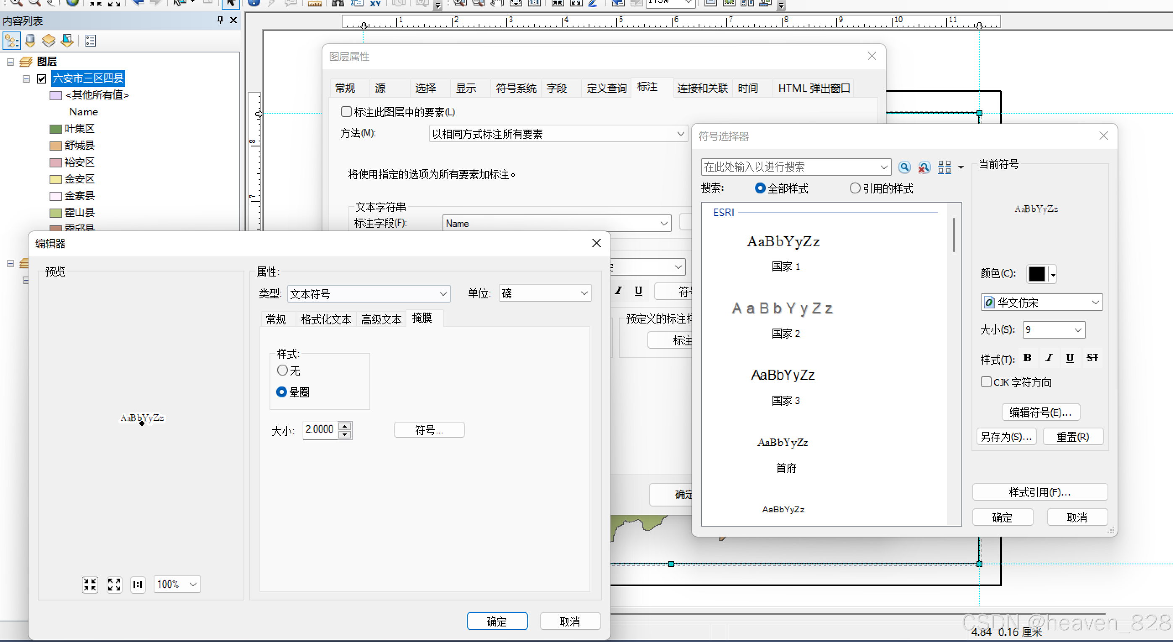Click the list by drawing order icon
Screen dimensions: 1173x642
(11, 41)
